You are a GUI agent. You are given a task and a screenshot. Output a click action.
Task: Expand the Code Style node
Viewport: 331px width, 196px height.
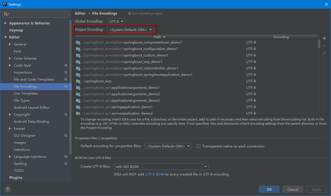pyautogui.click(x=10, y=65)
